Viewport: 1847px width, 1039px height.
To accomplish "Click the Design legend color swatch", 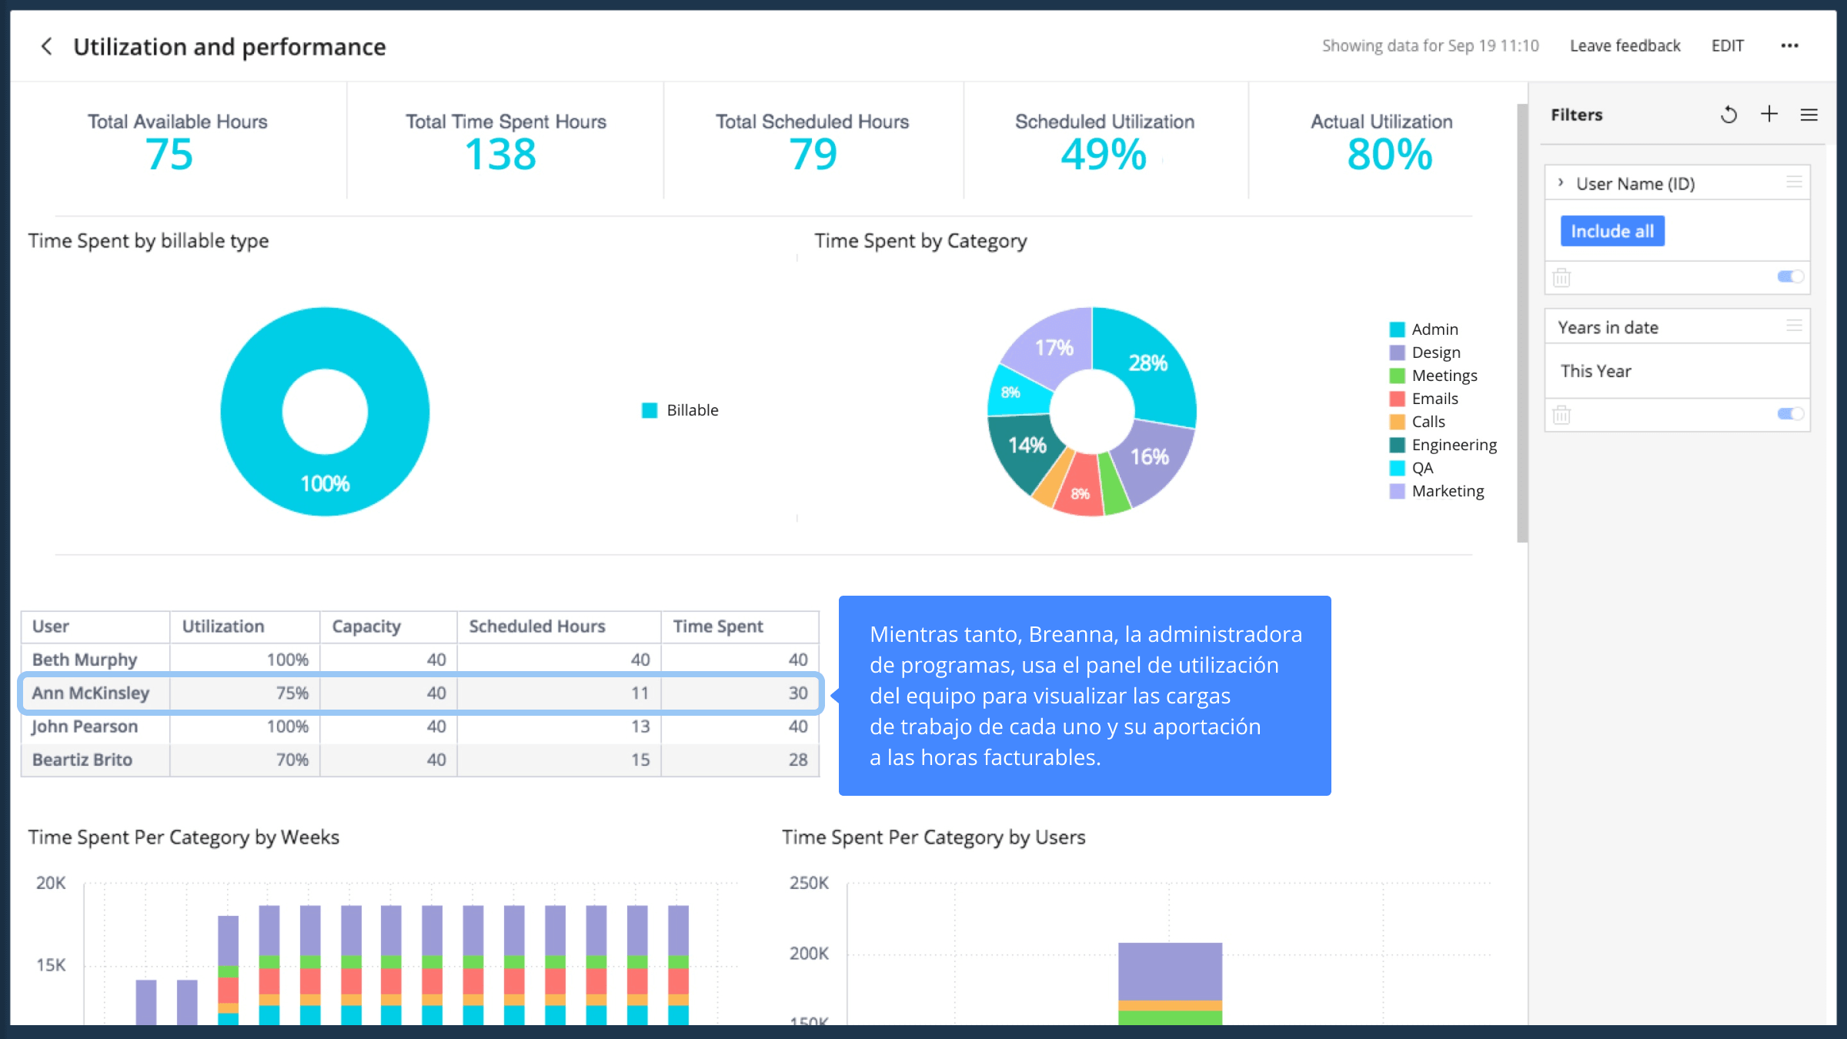I will coord(1397,352).
